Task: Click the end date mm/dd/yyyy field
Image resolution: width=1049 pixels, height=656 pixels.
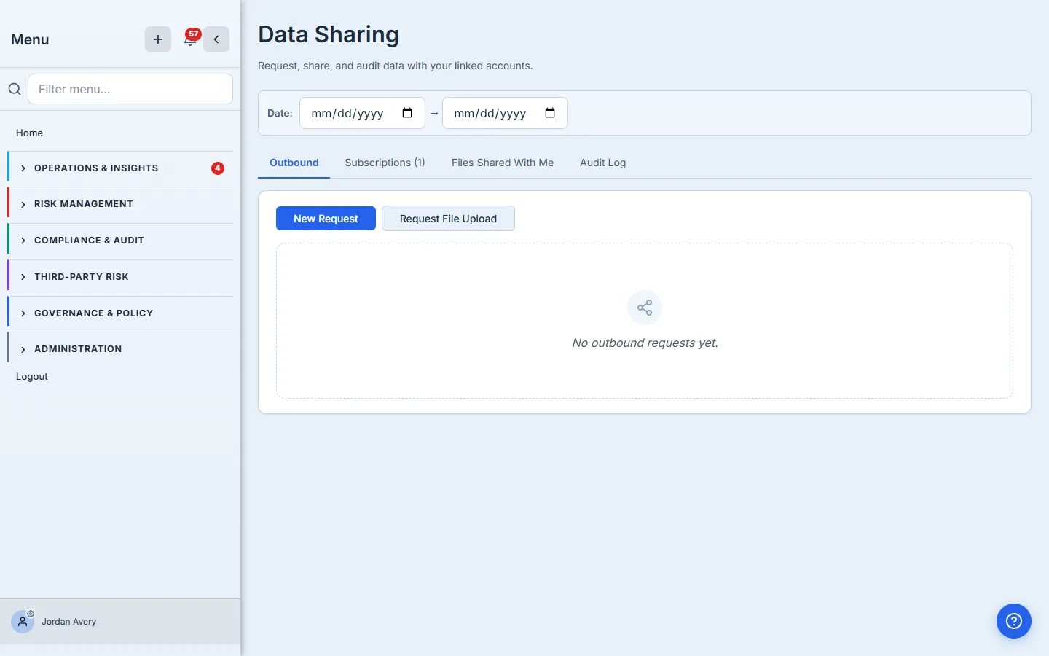Action: click(x=505, y=113)
